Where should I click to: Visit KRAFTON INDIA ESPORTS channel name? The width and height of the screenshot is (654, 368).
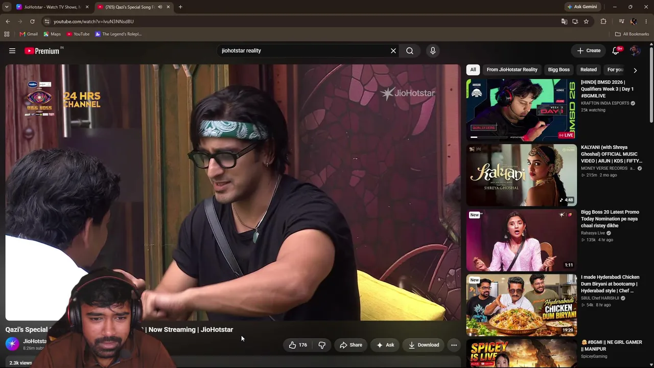point(605,103)
